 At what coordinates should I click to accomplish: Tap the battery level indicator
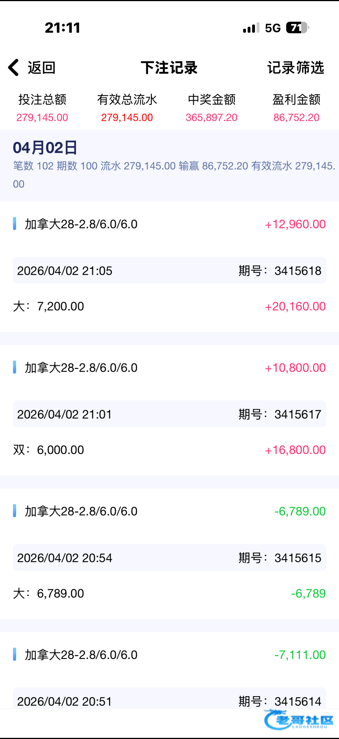pos(297,28)
